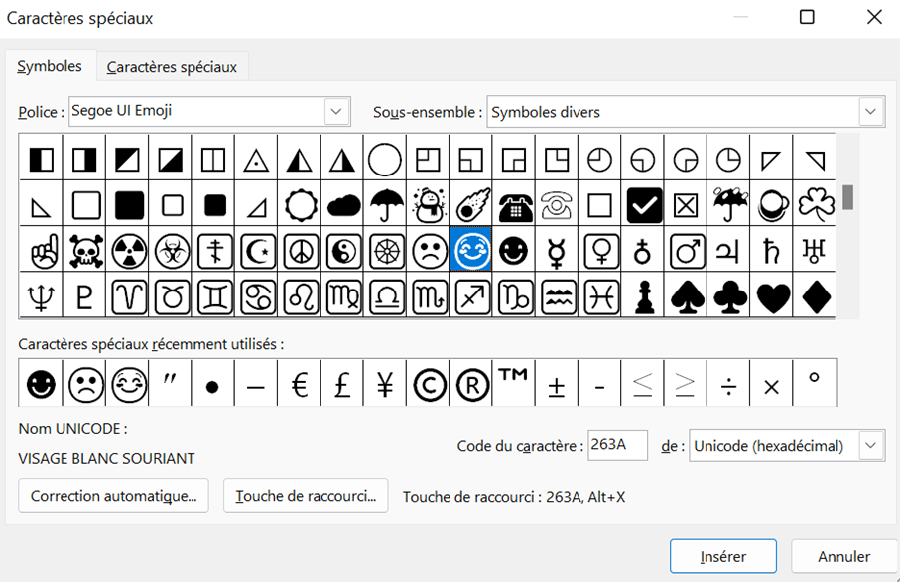Select the peace sign symbol
This screenshot has width=900, height=582.
click(300, 251)
